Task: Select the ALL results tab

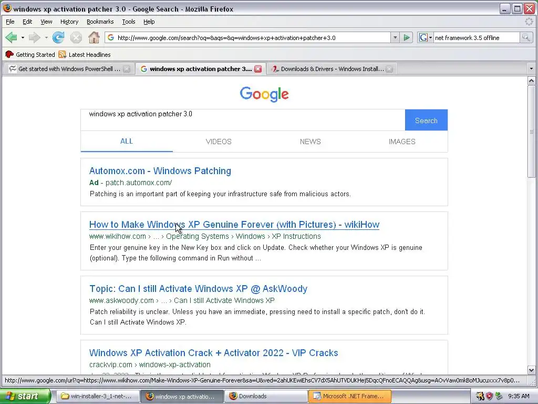Action: tap(127, 141)
